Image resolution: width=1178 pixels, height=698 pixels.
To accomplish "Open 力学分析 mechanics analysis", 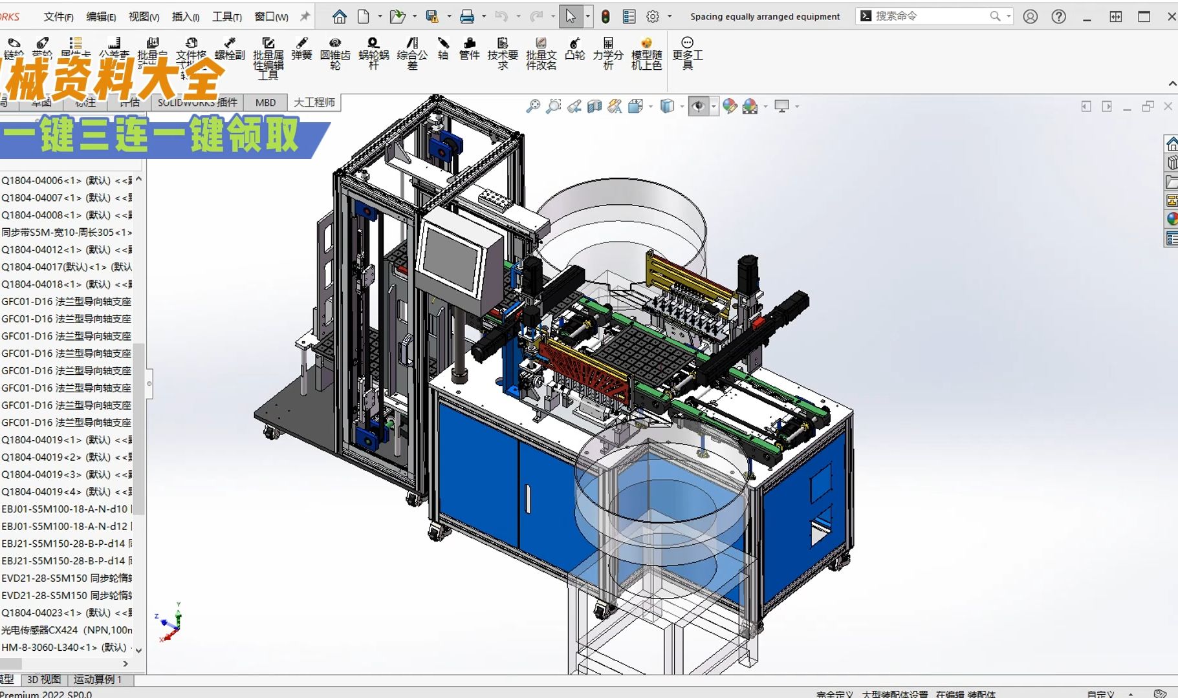I will (608, 54).
